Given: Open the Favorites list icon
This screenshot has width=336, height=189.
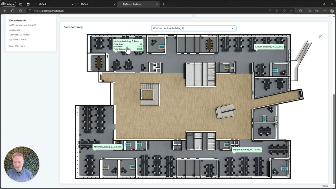Looking at the screenshot, I should (317, 11).
